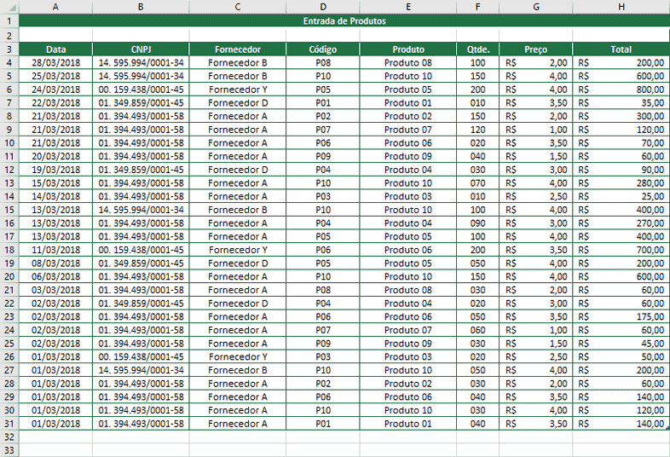The width and height of the screenshot is (670, 457).
Task: Select CNPJ cell in row 6
Action: 141,90
